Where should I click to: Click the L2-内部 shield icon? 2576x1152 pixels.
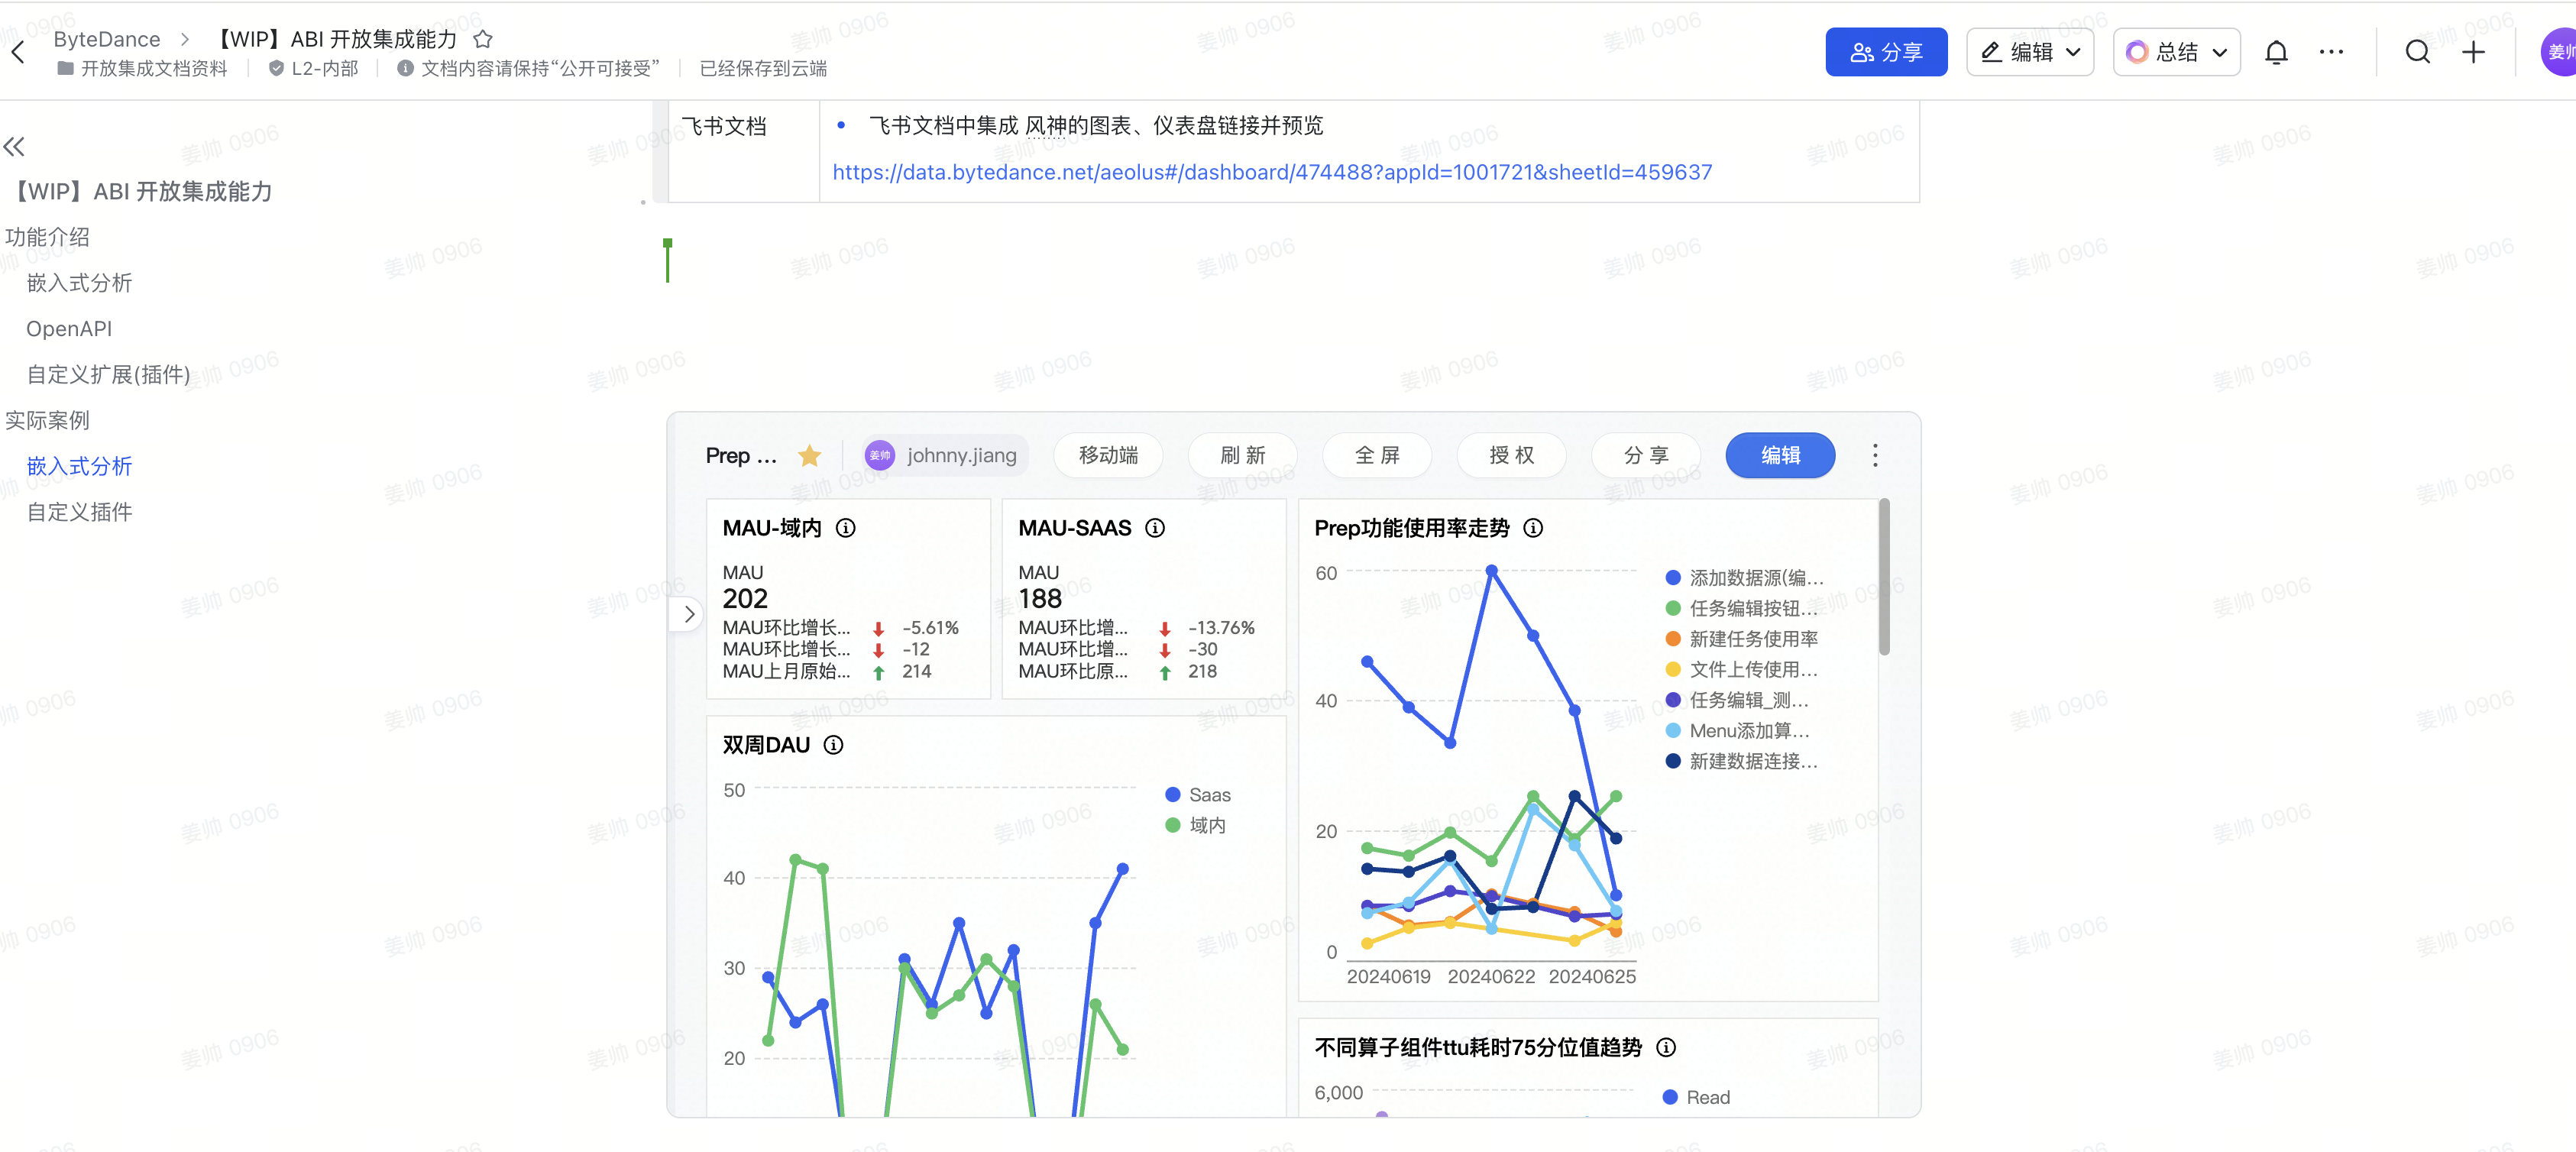276,68
